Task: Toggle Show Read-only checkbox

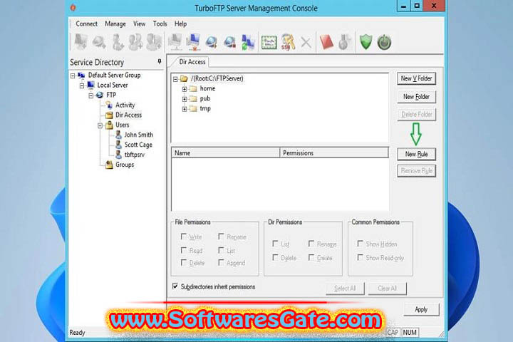Action: (x=361, y=257)
